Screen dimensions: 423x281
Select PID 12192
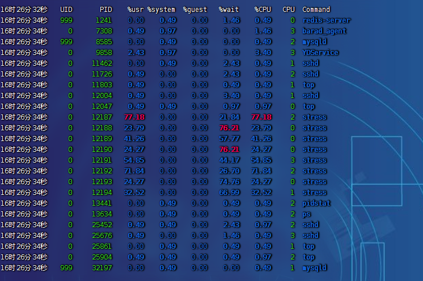coord(101,171)
